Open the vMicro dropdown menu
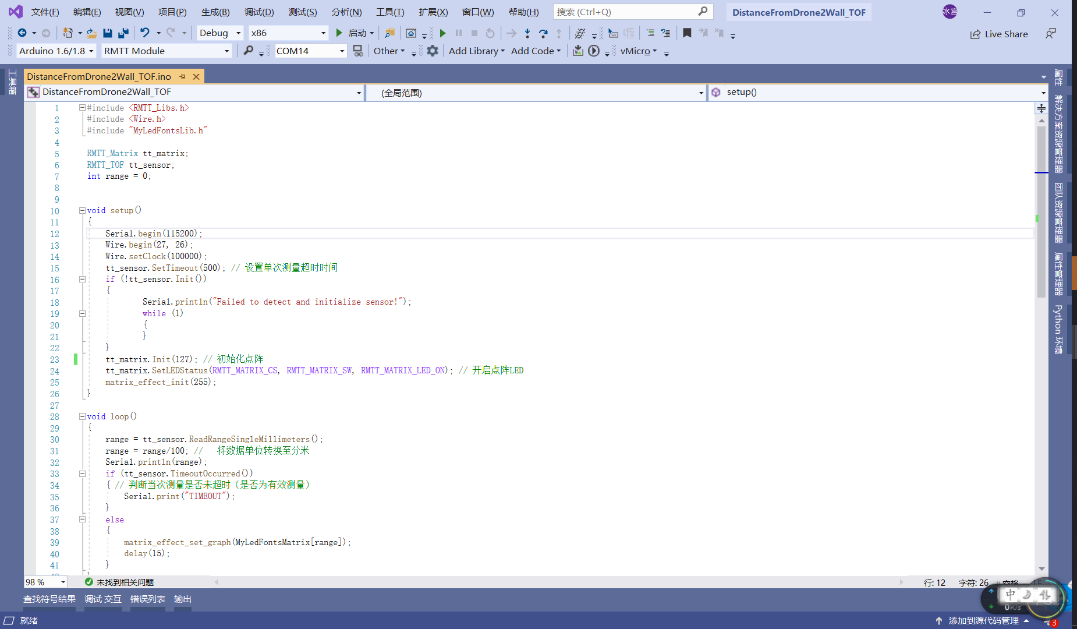The image size is (1077, 629). [x=638, y=51]
